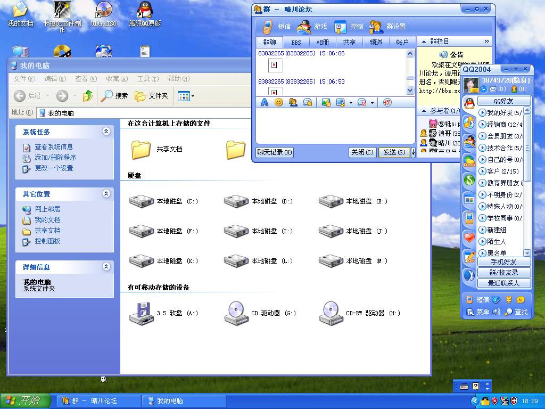Open 群/校友录 panel in QQ2004
545x409 pixels.
click(x=503, y=273)
